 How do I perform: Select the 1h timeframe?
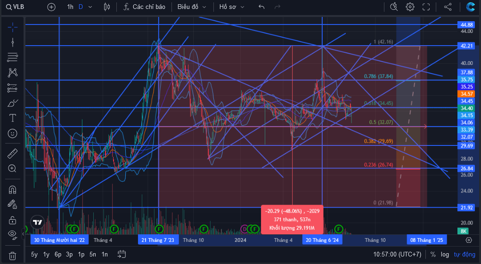[x=70, y=7]
